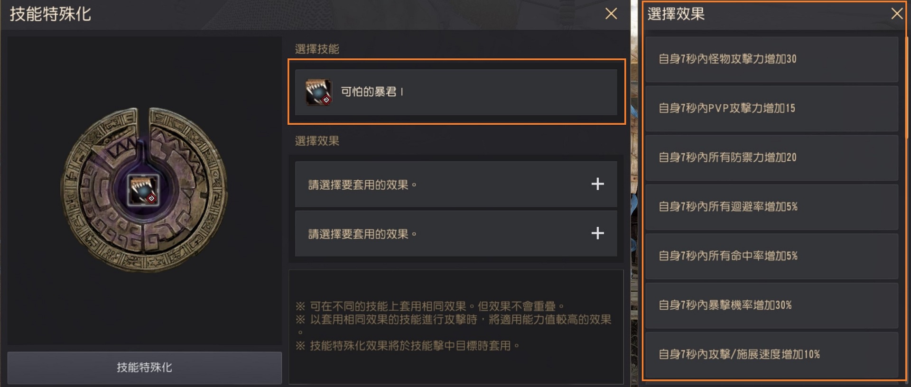
Task: Click the skill icon in the stone disc
Action: click(x=144, y=190)
